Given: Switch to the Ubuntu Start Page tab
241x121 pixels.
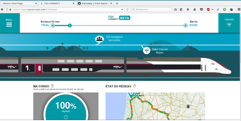Looking at the screenshot, I should [x=19, y=3].
